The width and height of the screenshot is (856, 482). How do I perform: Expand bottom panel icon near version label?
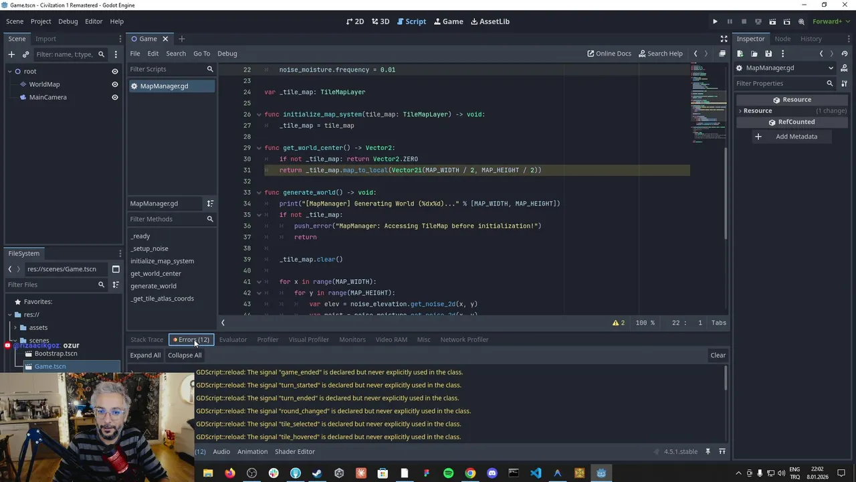[x=722, y=452]
